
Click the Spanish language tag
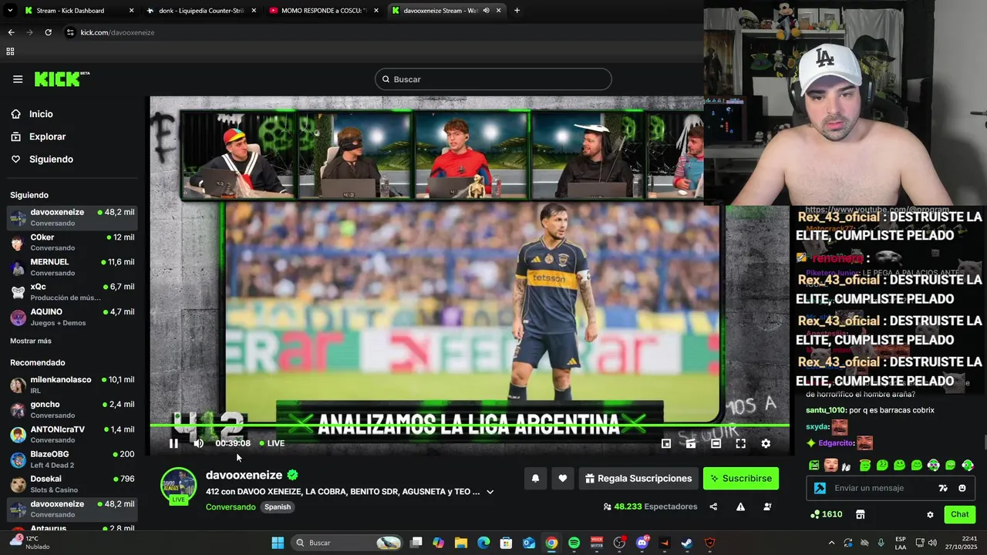click(278, 506)
